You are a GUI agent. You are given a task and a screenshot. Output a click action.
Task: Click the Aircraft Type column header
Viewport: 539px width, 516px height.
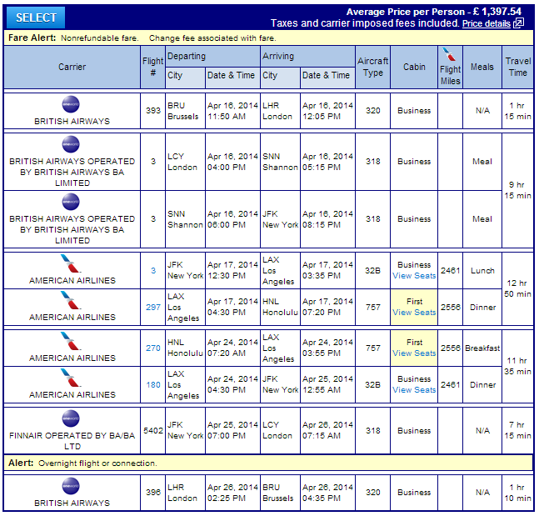coord(373,67)
